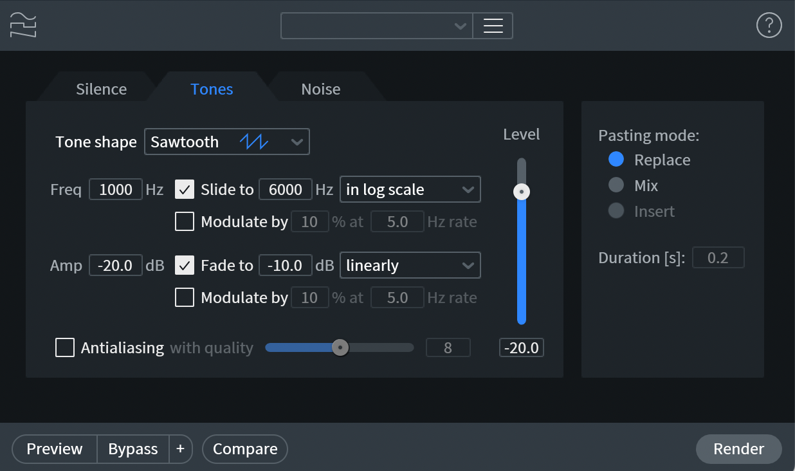
Task: Select the Replace pasting mode
Action: [616, 160]
